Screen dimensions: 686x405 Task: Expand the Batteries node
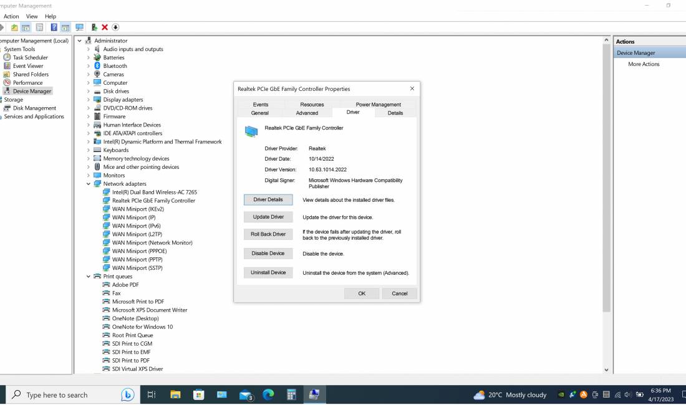tap(89, 58)
